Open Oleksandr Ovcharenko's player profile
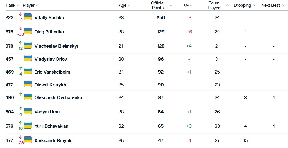The image size is (288, 148). (58, 97)
